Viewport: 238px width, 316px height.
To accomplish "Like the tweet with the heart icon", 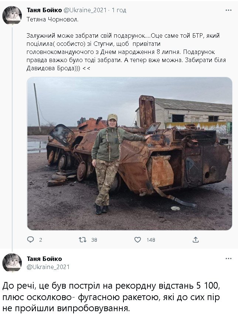I will pyautogui.click(x=137, y=239).
